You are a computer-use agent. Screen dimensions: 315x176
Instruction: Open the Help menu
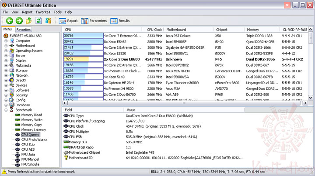tap(68, 12)
